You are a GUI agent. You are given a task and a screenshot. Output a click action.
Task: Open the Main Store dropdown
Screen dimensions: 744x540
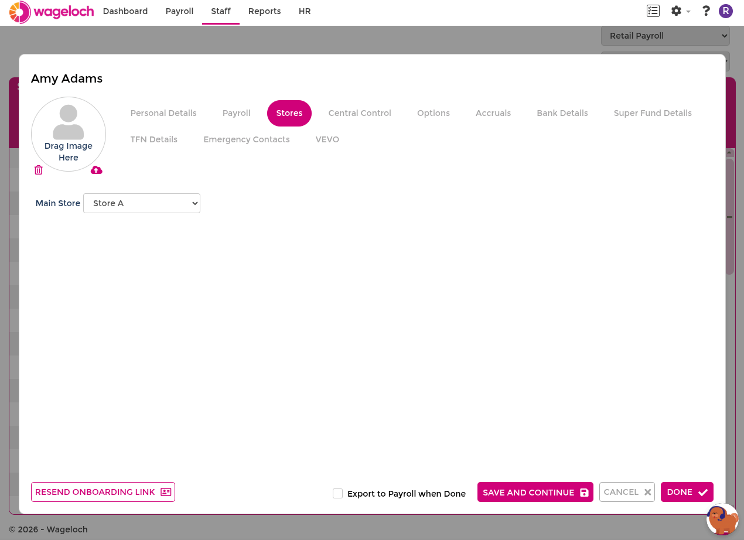(142, 203)
